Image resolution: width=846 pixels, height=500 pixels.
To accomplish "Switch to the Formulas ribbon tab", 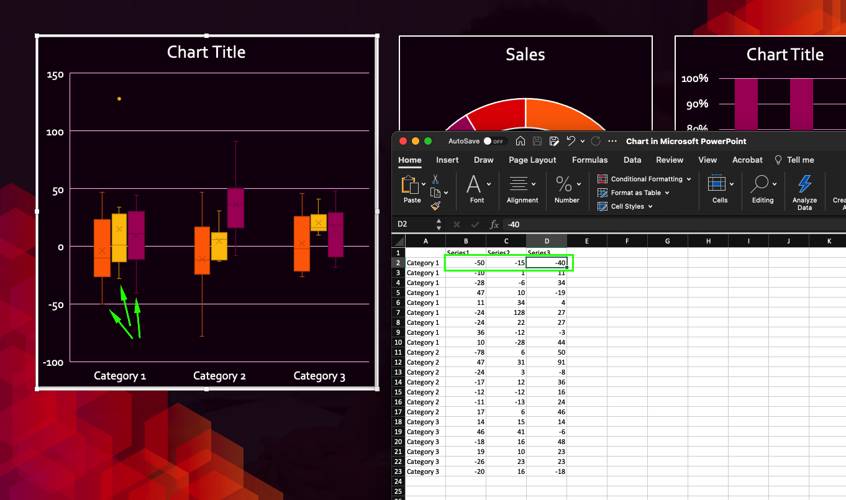I will [x=589, y=160].
